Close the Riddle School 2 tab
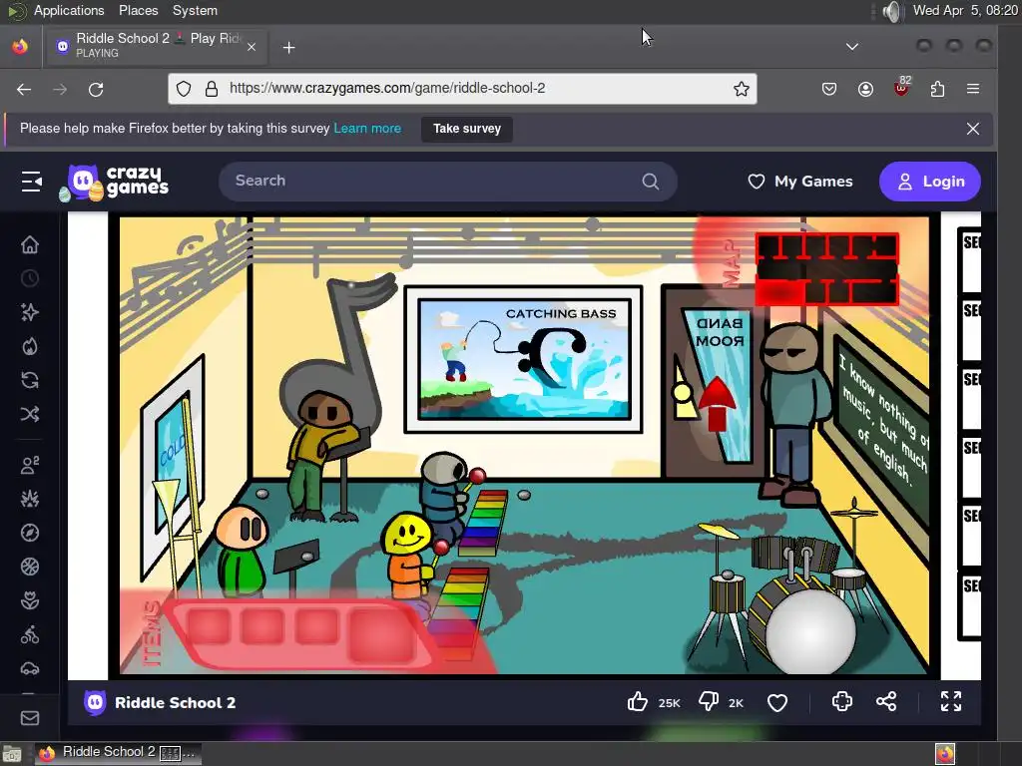The height and width of the screenshot is (766, 1022). click(251, 47)
